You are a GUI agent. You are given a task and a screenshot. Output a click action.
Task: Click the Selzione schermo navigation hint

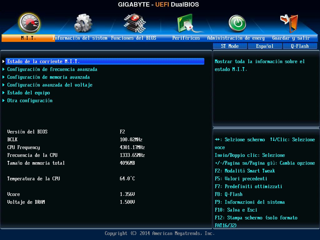point(240,140)
